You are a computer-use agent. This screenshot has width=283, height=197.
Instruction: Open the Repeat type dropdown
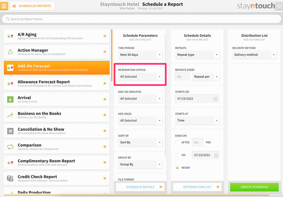pyautogui.click(x=197, y=55)
